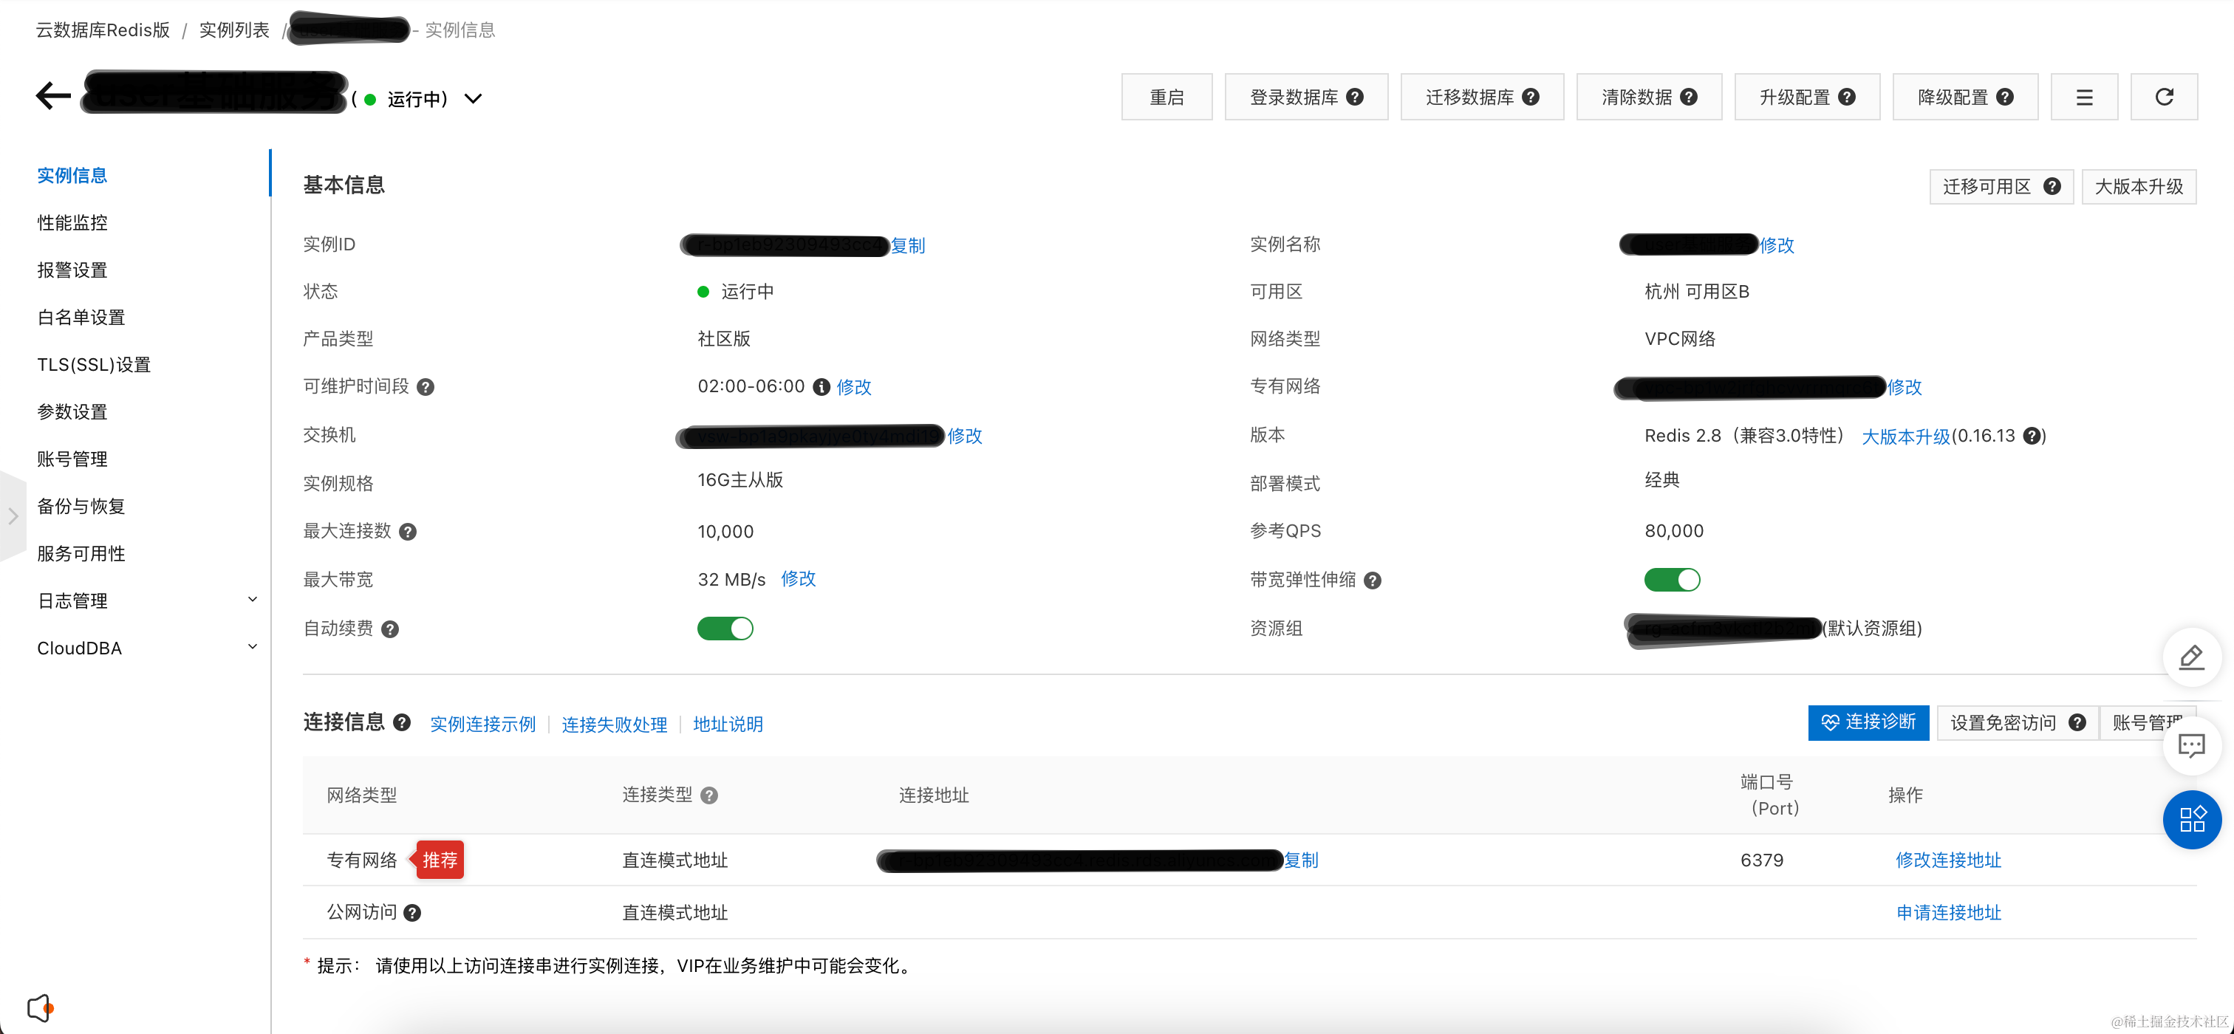Expand the CloudDBA sidebar section

[x=253, y=648]
